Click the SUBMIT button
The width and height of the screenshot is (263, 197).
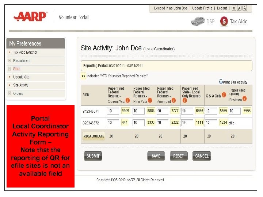[93, 156]
